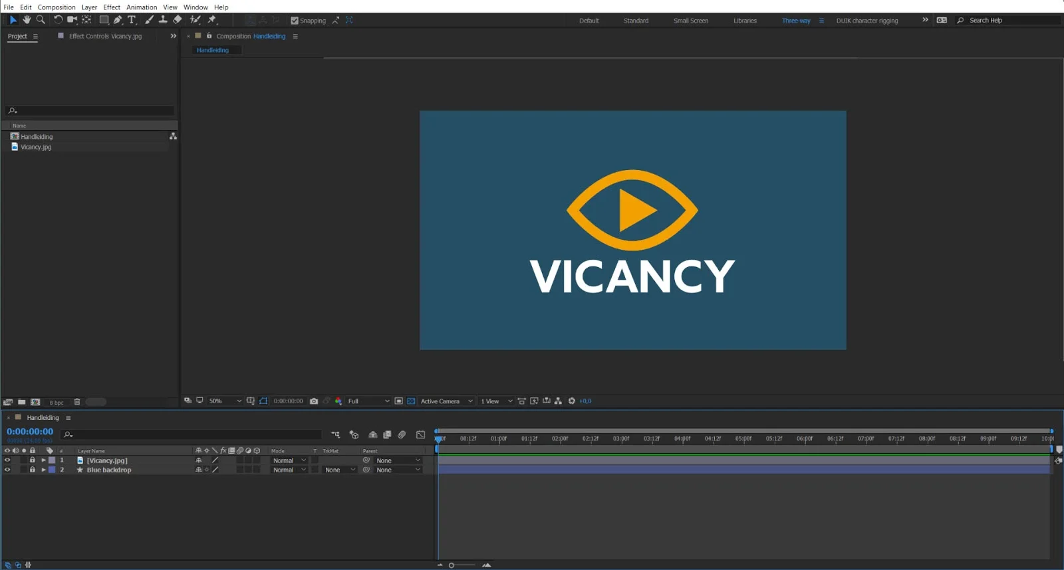This screenshot has width=1064, height=570.
Task: Select the arrow Selection tool
Action: (x=13, y=20)
